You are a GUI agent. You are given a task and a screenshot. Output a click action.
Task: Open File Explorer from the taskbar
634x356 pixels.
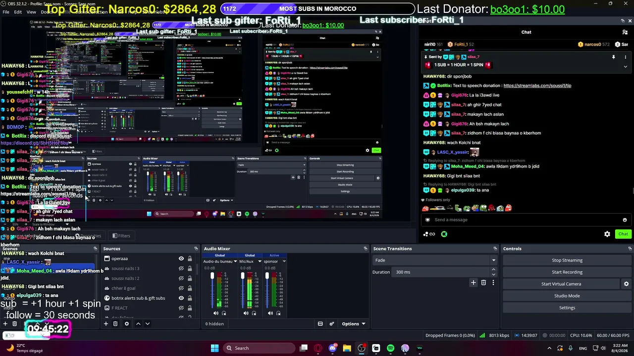pyautogui.click(x=347, y=348)
